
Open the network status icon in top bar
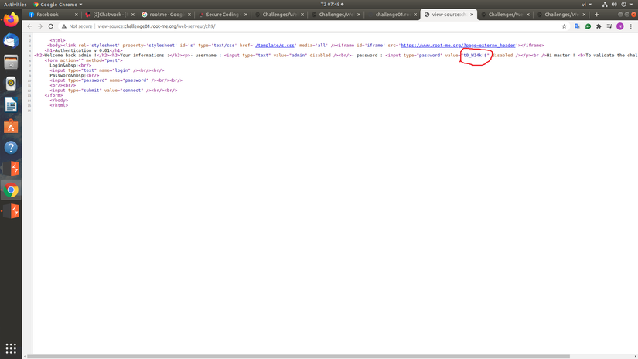(x=605, y=5)
